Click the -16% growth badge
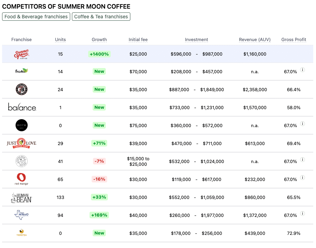This screenshot has height=248, width=316. (99, 179)
